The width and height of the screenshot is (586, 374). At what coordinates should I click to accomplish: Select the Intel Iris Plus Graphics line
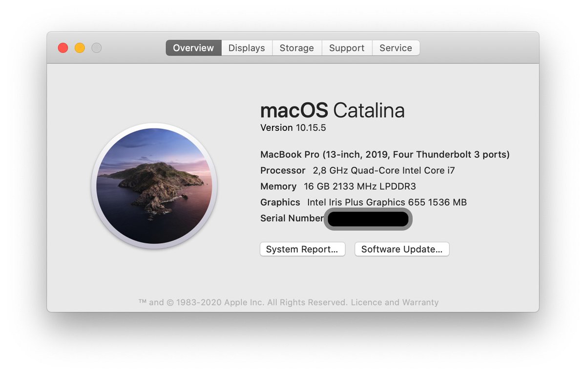pos(363,202)
